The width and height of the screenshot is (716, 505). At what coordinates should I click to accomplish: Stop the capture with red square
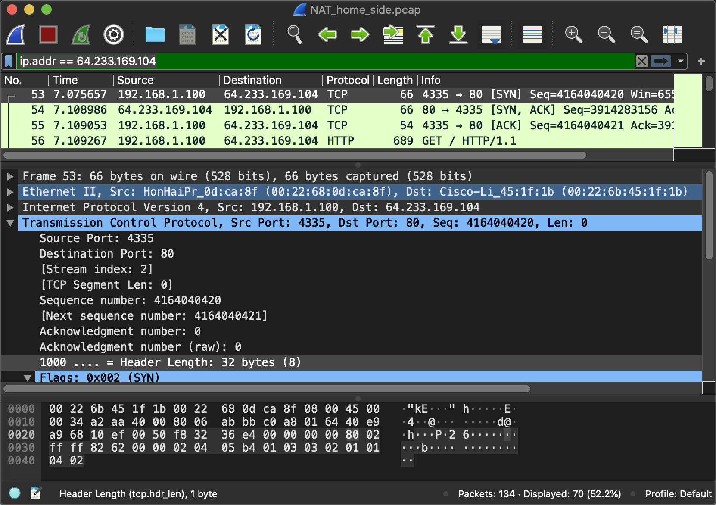coord(48,34)
